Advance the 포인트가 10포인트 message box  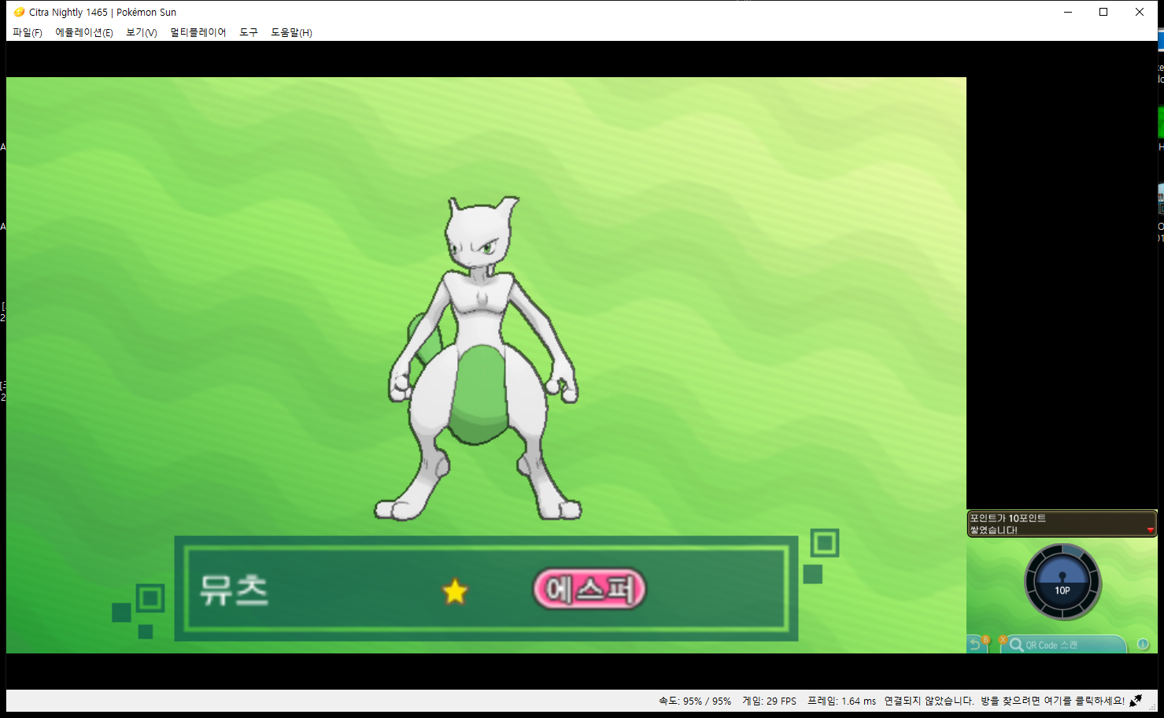point(1062,524)
